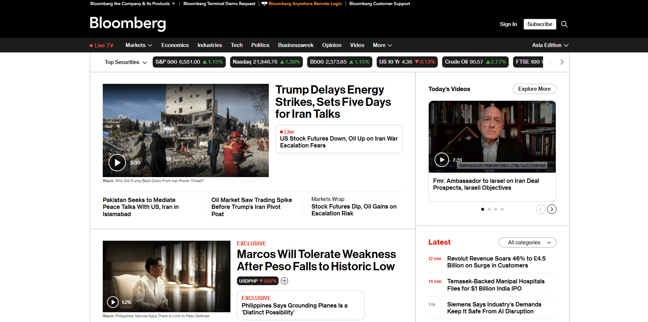Open Siemens AI Disruption story

pos(494,308)
